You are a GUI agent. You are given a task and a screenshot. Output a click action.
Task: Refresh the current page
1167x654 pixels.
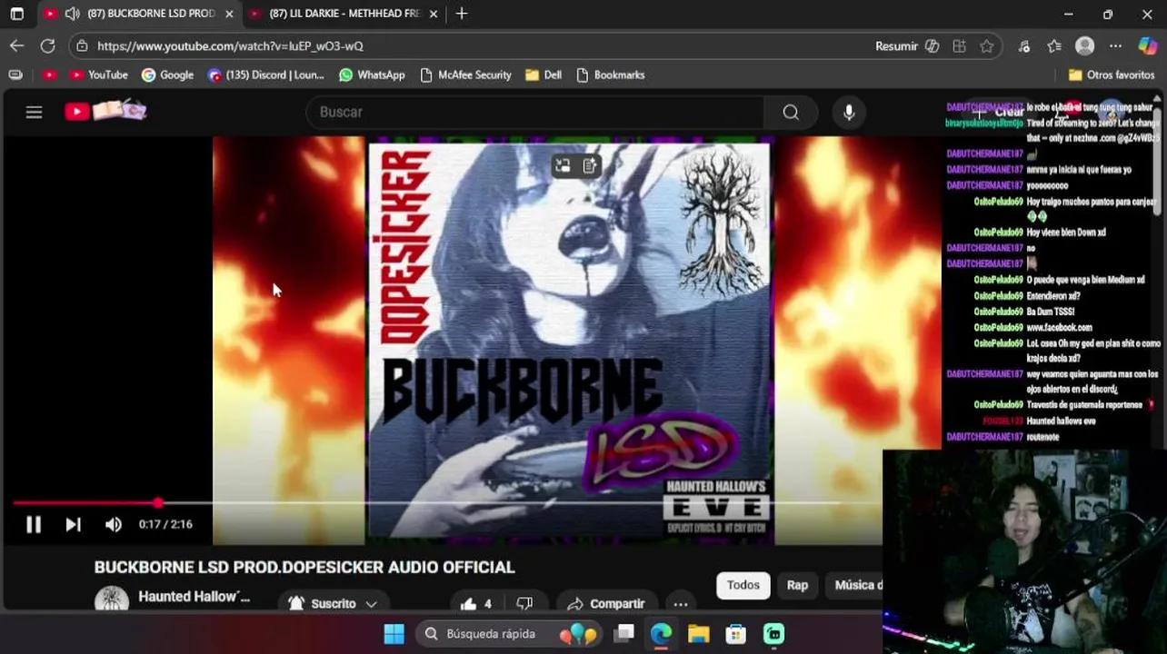[x=48, y=45]
